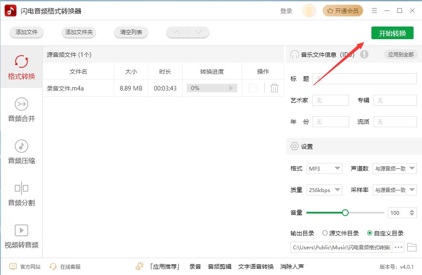Screen dimensions: 422x275
Task: Expand the 质量 bitrate dropdown
Action: pos(324,190)
